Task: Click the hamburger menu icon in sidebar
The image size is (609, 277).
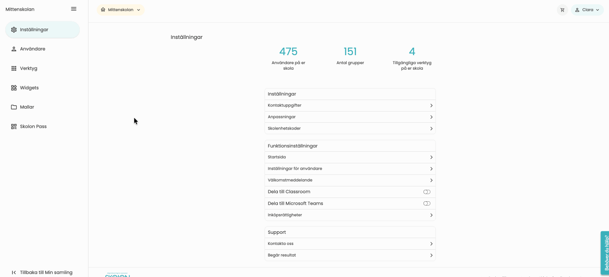Action: [x=74, y=9]
